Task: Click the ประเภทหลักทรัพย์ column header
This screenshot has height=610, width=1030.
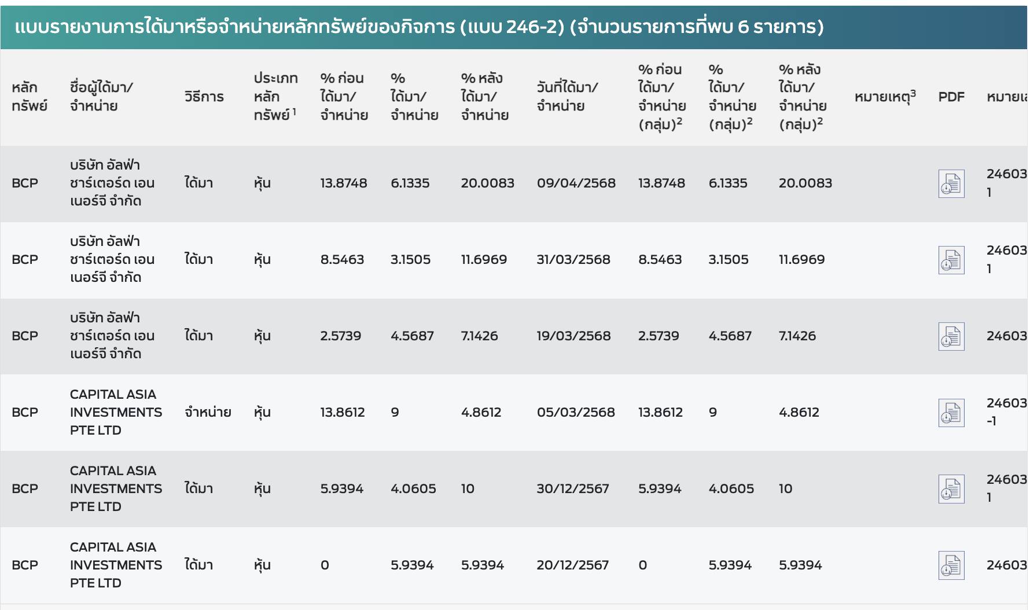Action: click(275, 97)
